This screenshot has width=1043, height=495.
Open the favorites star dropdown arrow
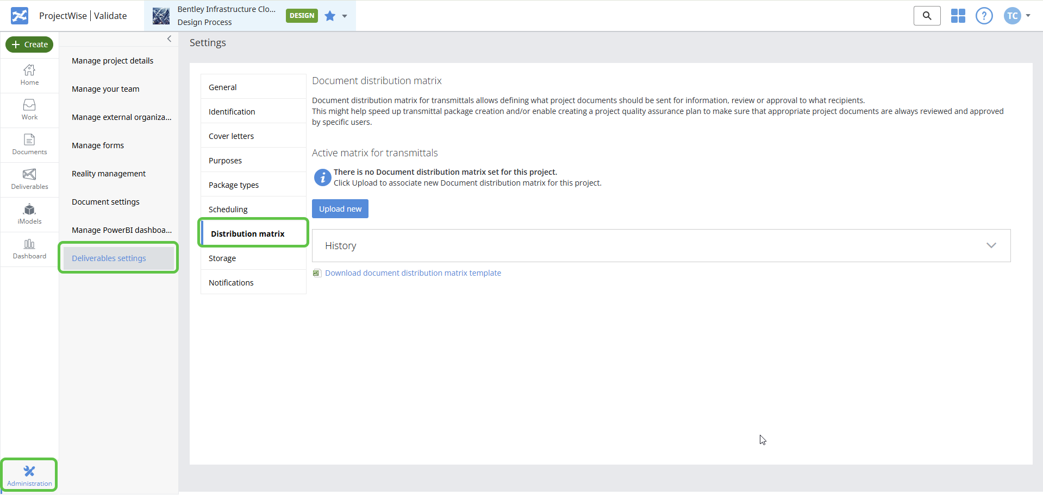(343, 16)
